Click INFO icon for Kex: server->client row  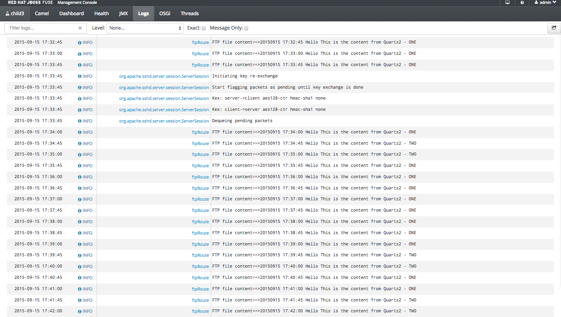[x=80, y=99]
